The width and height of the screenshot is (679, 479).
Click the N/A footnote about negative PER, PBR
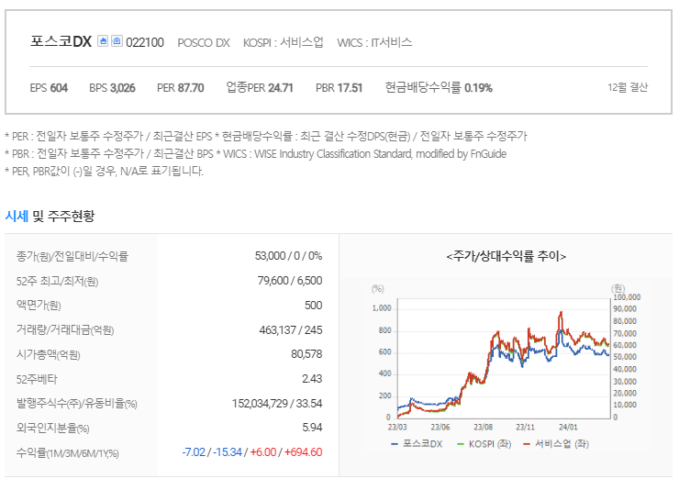(x=104, y=171)
